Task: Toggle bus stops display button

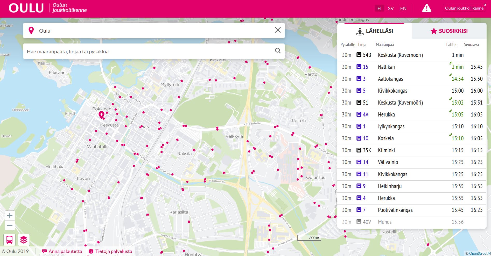Action: (10, 240)
